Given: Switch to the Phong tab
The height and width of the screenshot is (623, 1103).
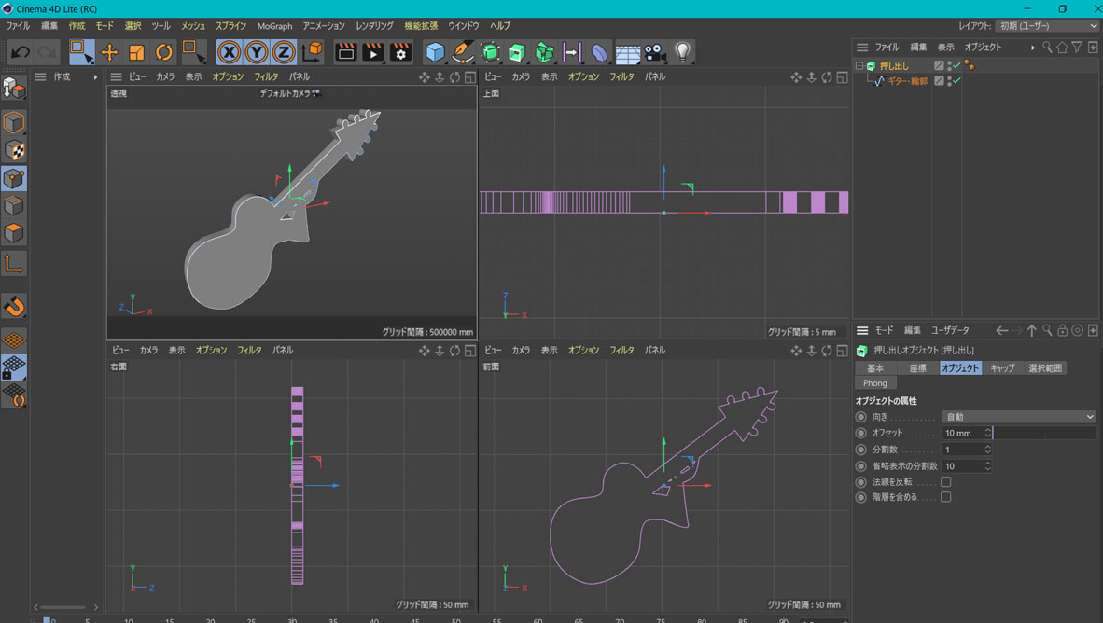Looking at the screenshot, I should pos(875,383).
